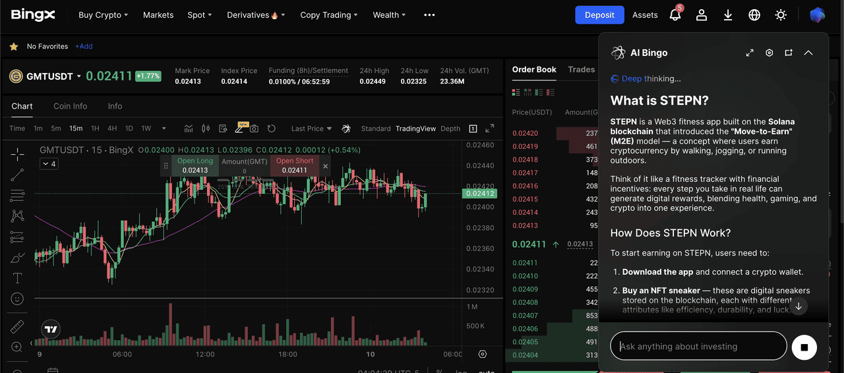Take a chart snapshot with camera icon
The image size is (844, 373).
(x=254, y=129)
